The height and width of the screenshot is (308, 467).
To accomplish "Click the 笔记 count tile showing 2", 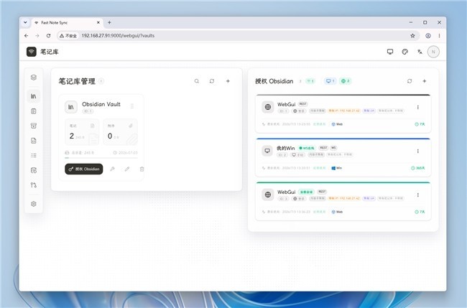I will click(82, 132).
